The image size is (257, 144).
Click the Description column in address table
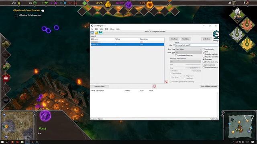[x=100, y=91]
